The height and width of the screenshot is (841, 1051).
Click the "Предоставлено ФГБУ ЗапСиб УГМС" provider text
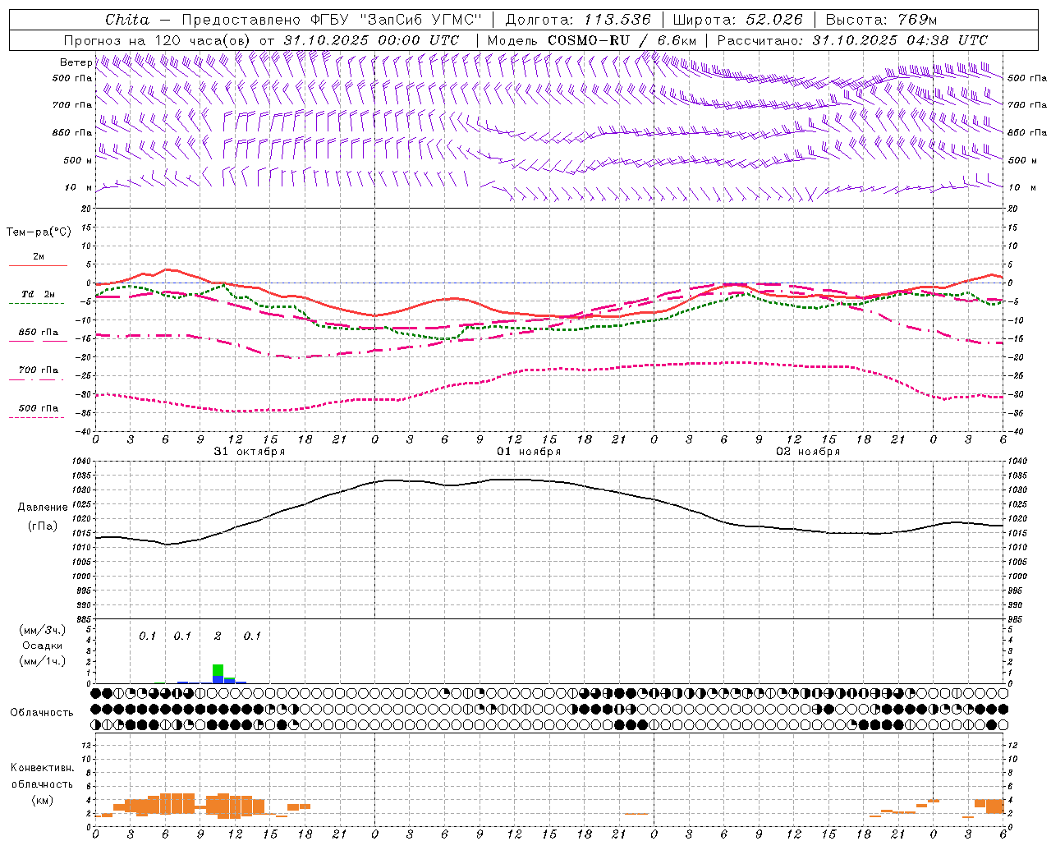pyautogui.click(x=331, y=19)
